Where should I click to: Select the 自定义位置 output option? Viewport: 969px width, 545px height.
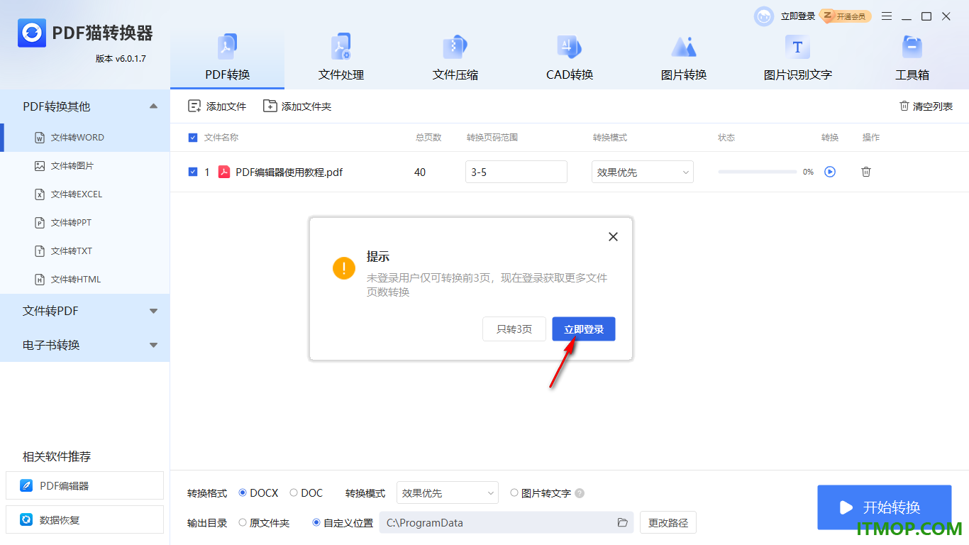point(316,522)
